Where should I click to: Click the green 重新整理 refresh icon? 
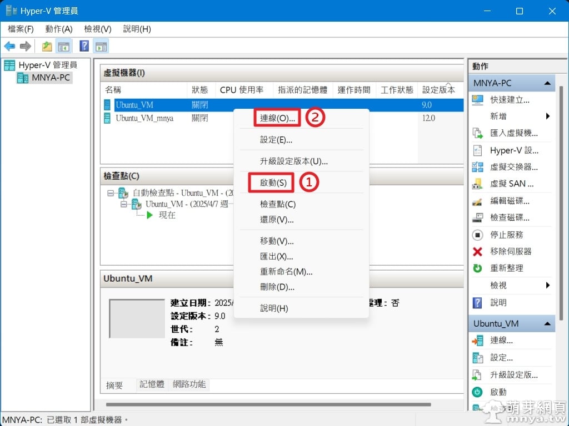477,268
